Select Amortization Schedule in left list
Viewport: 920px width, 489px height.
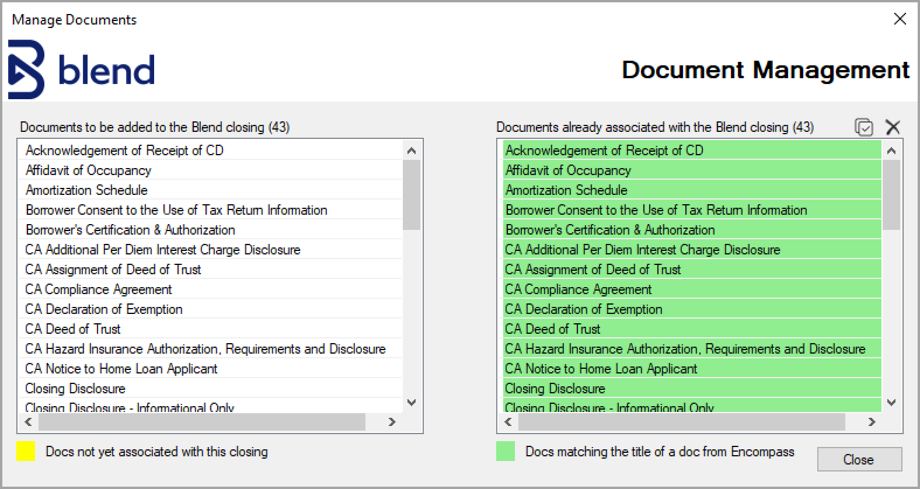(211, 190)
